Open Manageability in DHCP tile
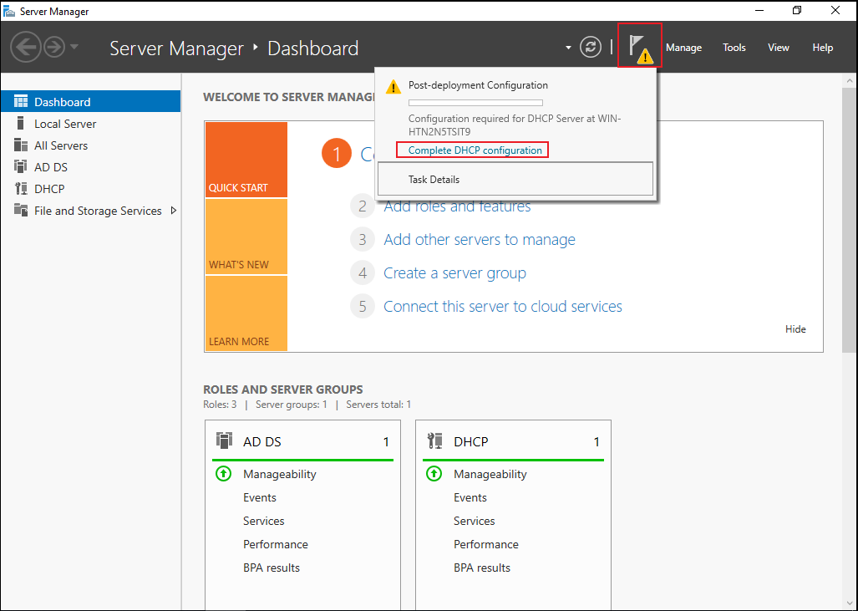This screenshot has width=858, height=611. pos(490,474)
